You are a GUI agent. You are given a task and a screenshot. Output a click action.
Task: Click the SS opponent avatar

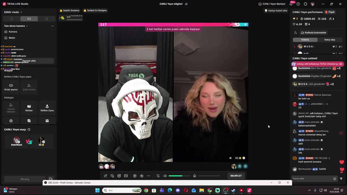(41, 140)
